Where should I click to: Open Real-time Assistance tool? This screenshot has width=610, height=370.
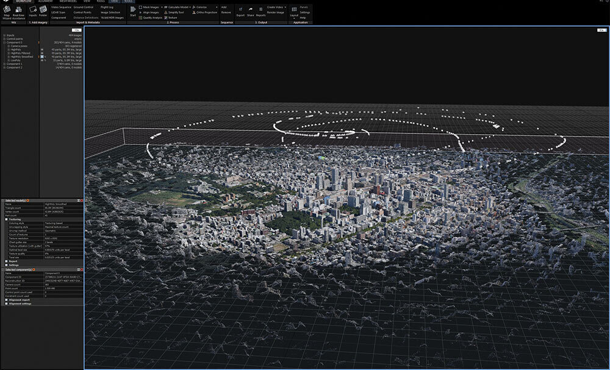pos(18,9)
